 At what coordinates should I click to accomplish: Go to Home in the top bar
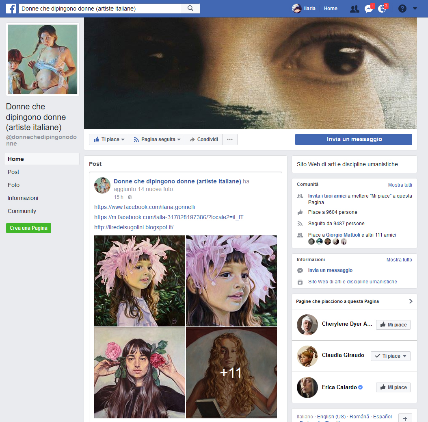point(331,9)
